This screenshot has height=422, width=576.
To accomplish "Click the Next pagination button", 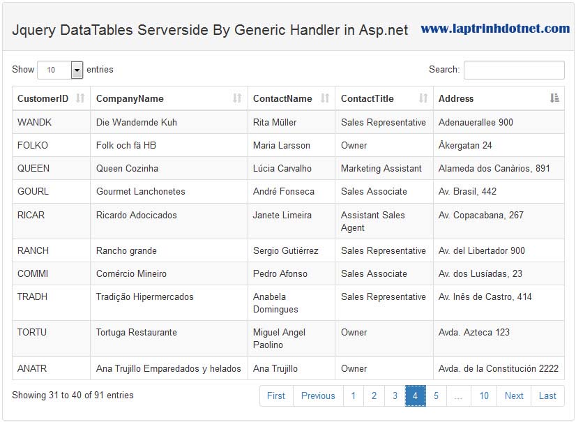I will point(514,395).
